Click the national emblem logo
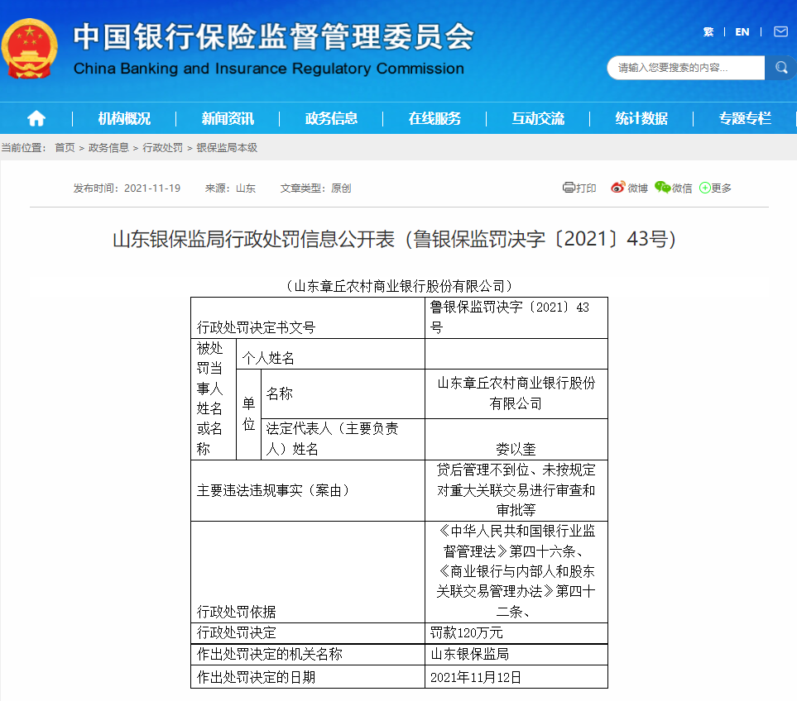The width and height of the screenshot is (797, 701). (x=30, y=49)
